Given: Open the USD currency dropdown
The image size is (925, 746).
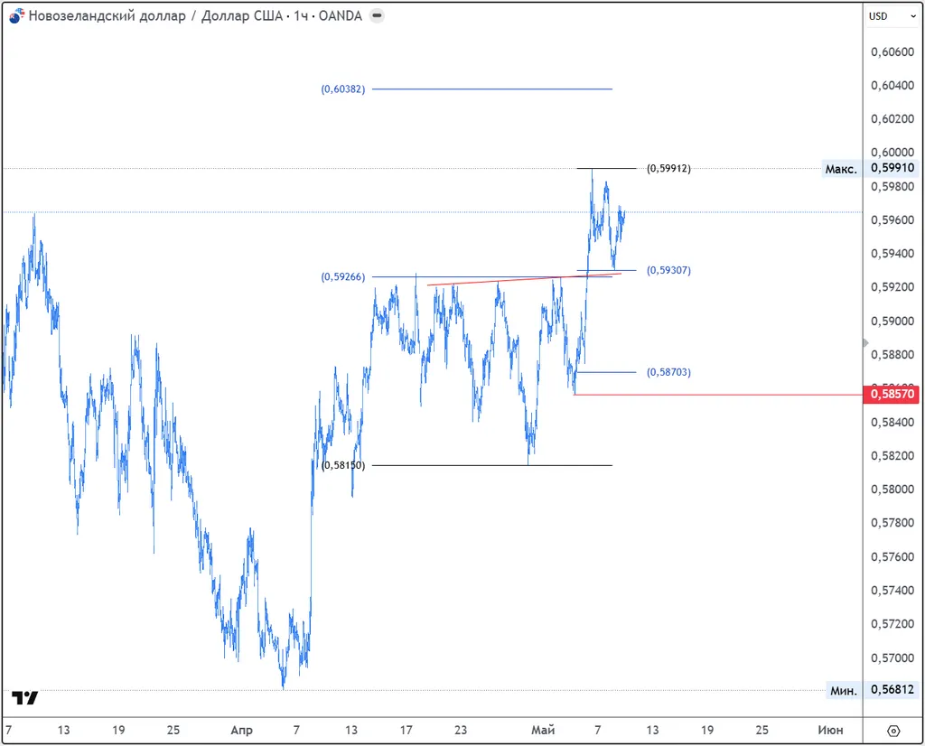Looking at the screenshot, I should coord(892,16).
